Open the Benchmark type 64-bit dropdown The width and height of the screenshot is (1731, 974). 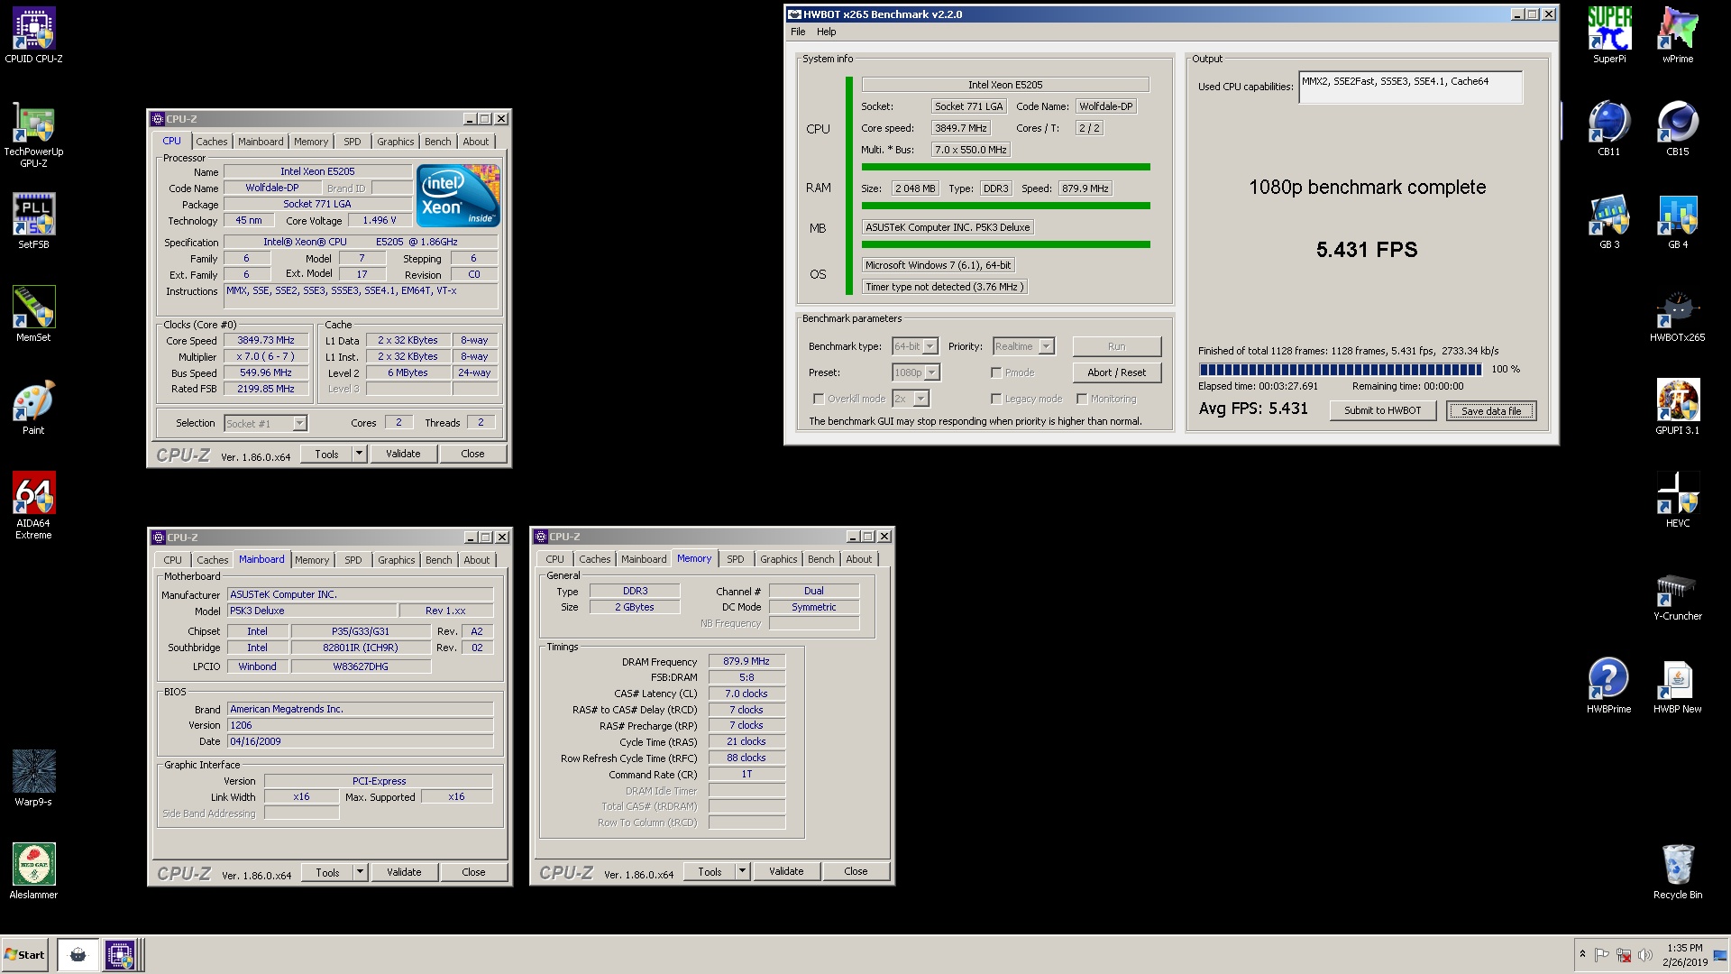pos(930,346)
